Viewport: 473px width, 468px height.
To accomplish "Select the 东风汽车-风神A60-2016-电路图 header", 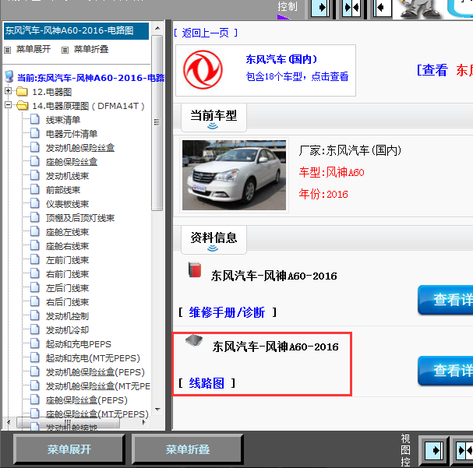I will [x=76, y=30].
